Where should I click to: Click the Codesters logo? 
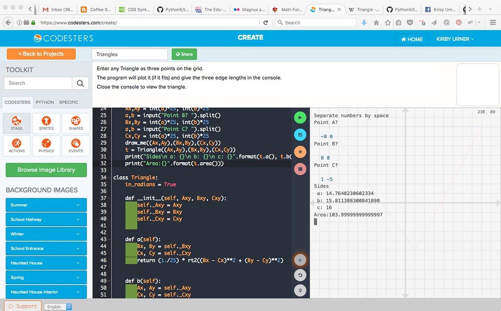[x=63, y=38]
